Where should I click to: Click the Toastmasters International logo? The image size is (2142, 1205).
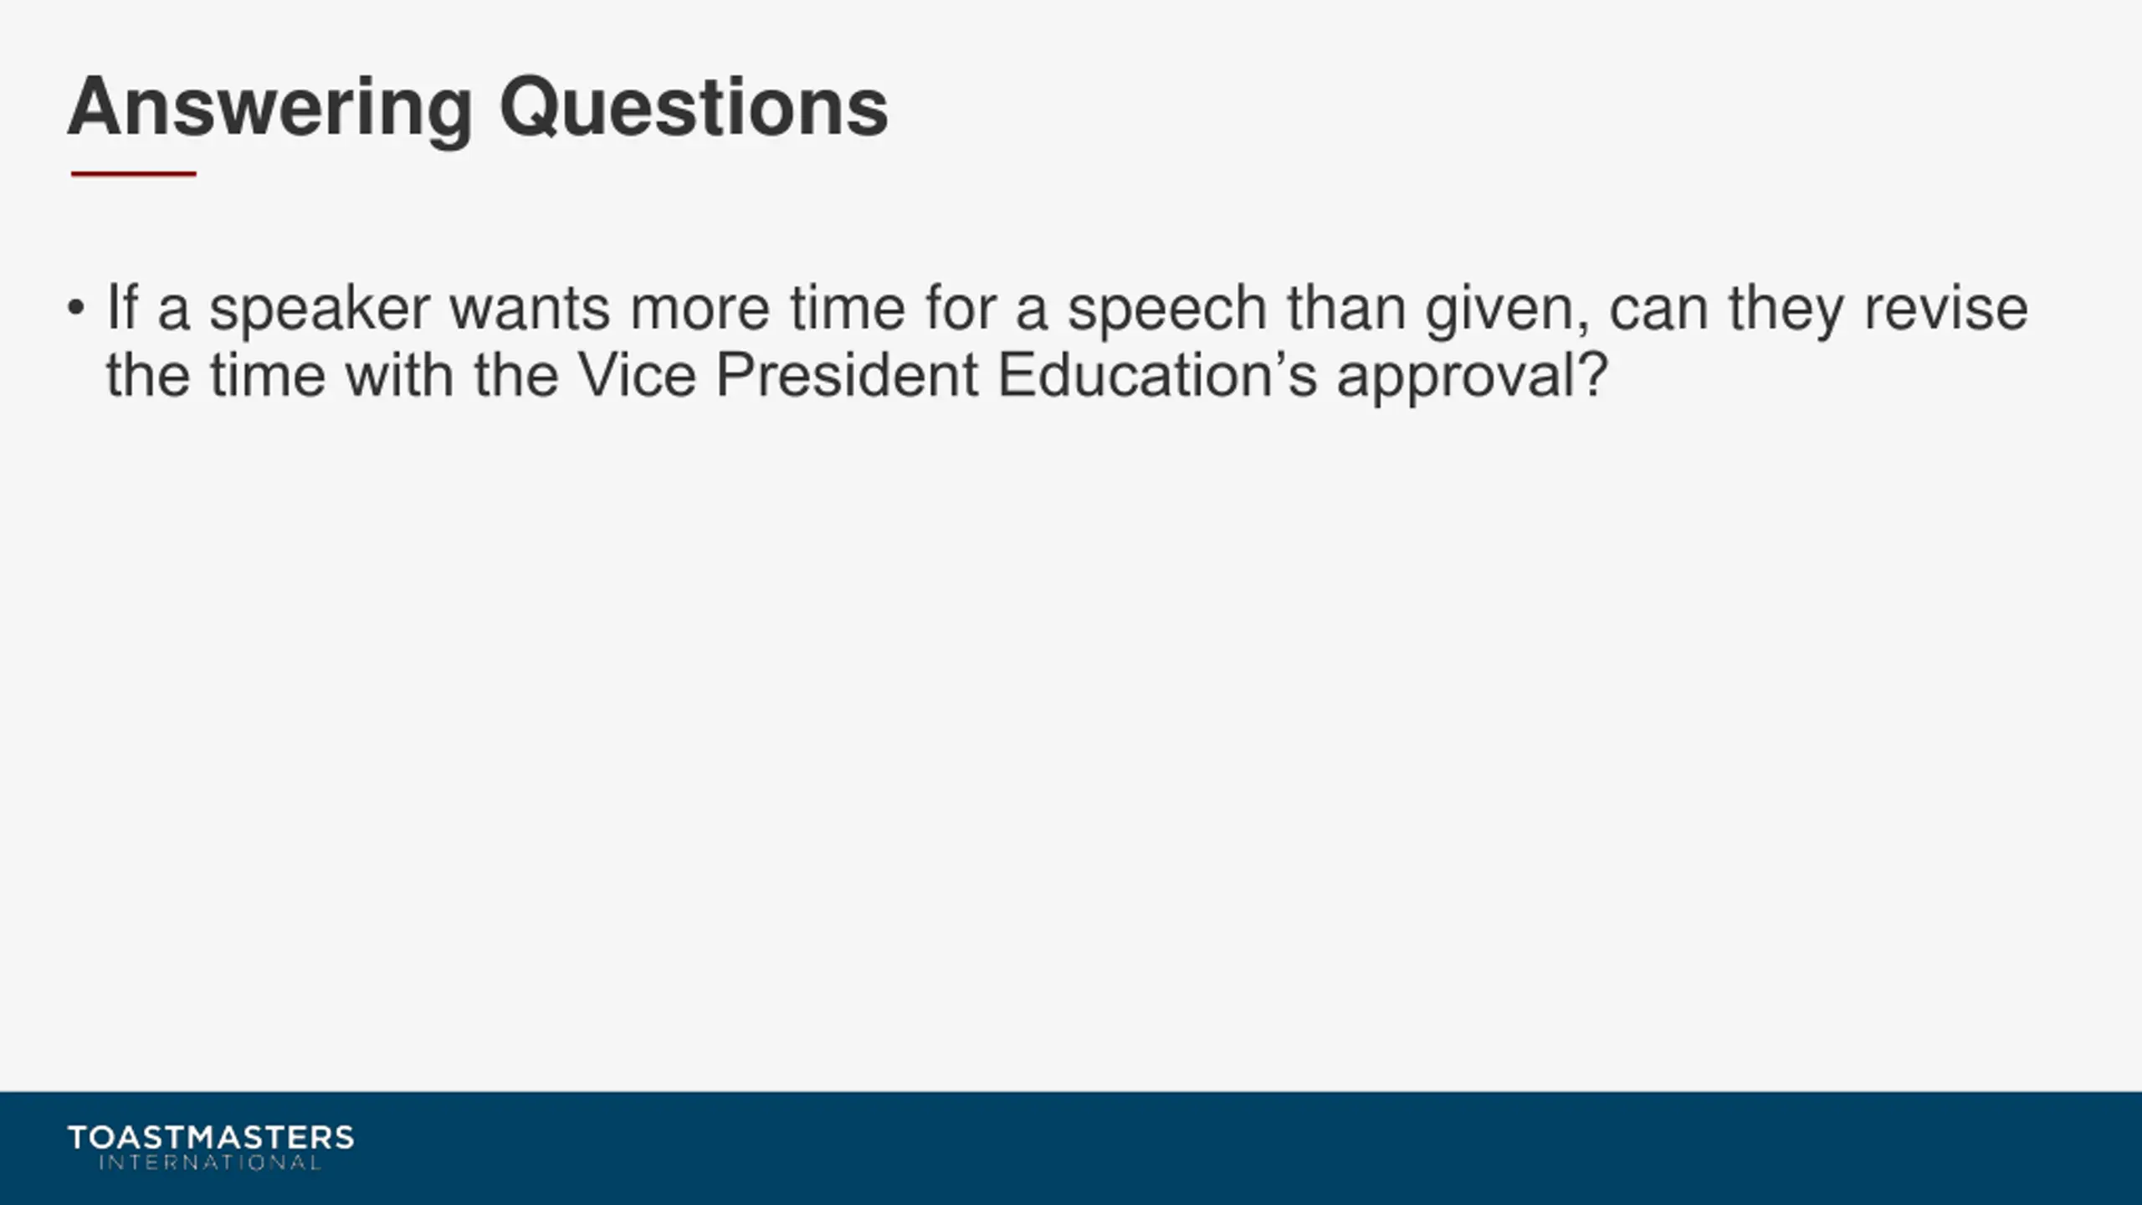pos(210,1147)
